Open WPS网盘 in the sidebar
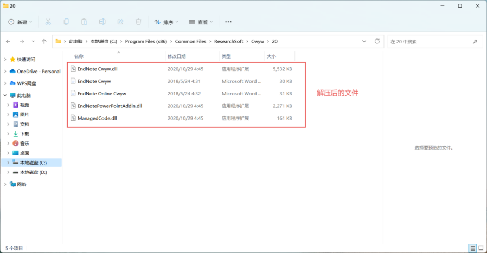The image size is (487, 253). [27, 83]
